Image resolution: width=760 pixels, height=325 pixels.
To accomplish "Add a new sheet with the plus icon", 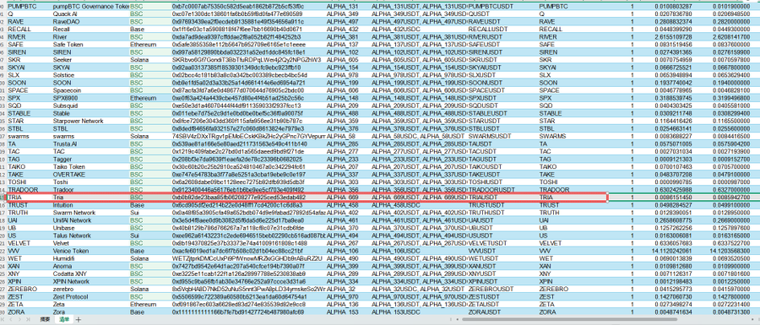I will (x=79, y=320).
